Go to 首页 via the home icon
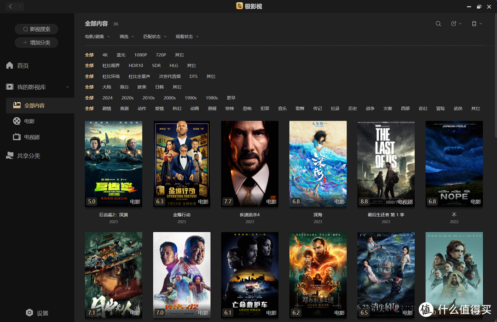 [10, 65]
